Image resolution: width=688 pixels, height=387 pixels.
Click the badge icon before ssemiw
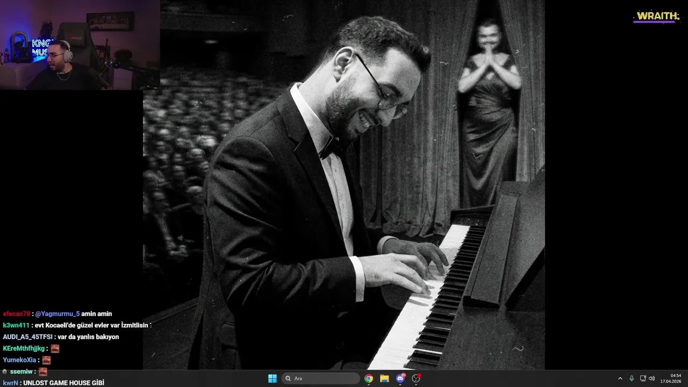coord(5,371)
